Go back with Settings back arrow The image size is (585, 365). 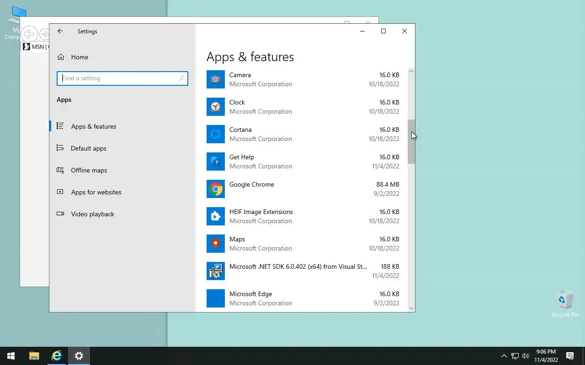click(x=60, y=31)
